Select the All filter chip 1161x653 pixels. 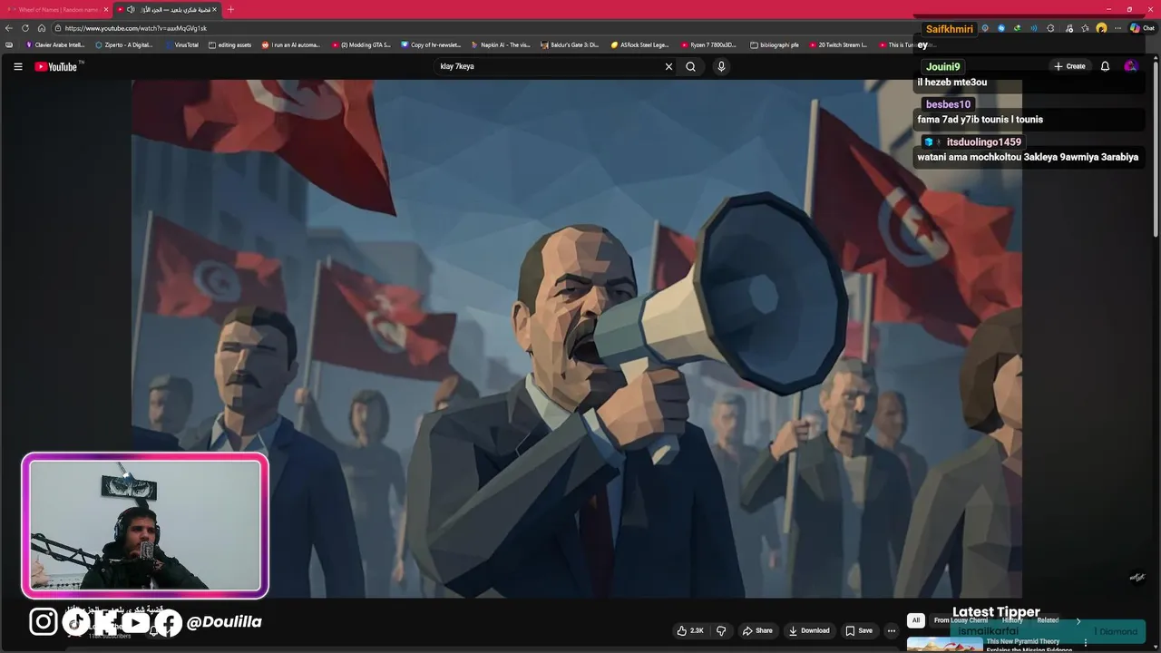[915, 620]
